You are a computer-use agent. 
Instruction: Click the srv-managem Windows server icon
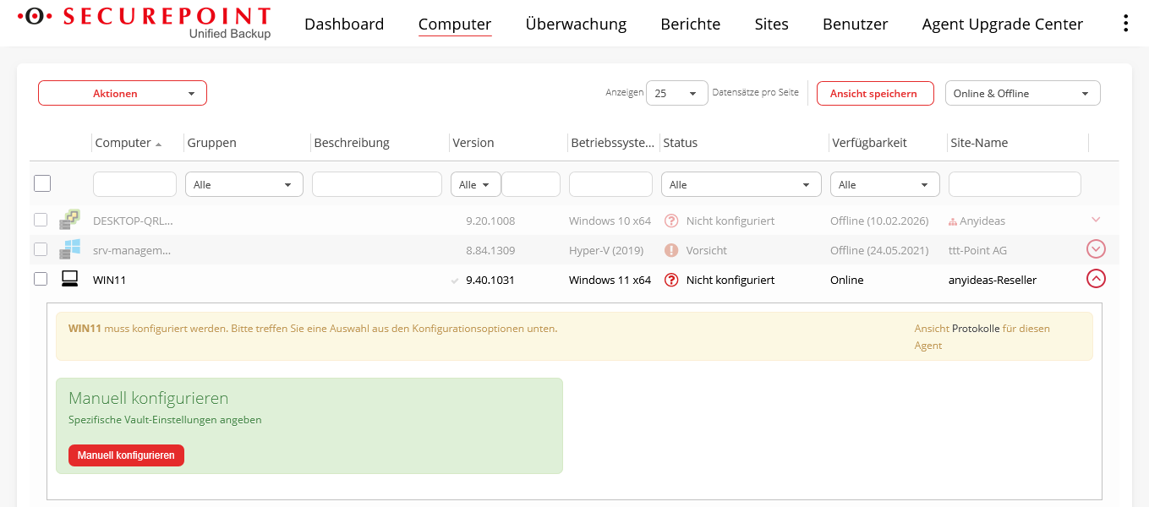click(x=69, y=250)
